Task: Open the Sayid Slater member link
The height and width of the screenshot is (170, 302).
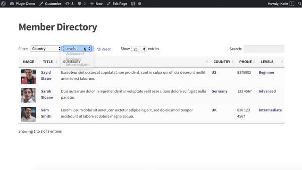Action: coord(46,76)
